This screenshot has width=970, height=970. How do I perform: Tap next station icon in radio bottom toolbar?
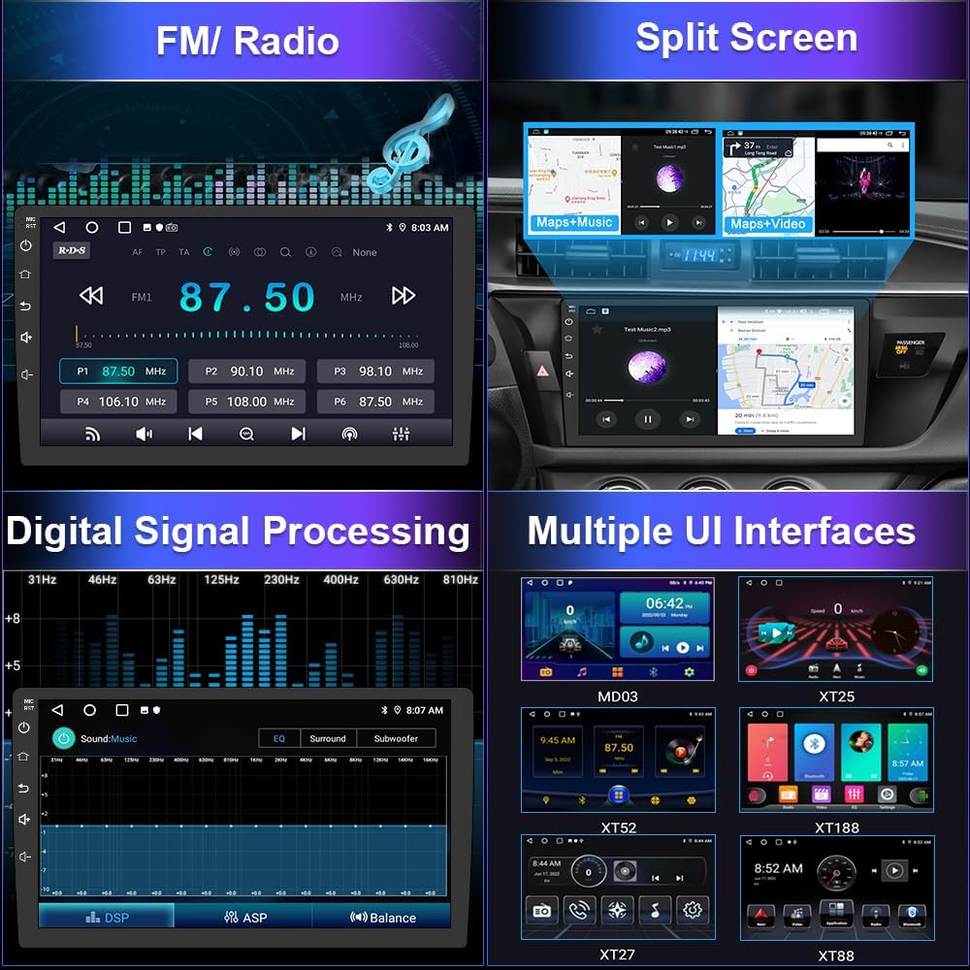tap(298, 435)
